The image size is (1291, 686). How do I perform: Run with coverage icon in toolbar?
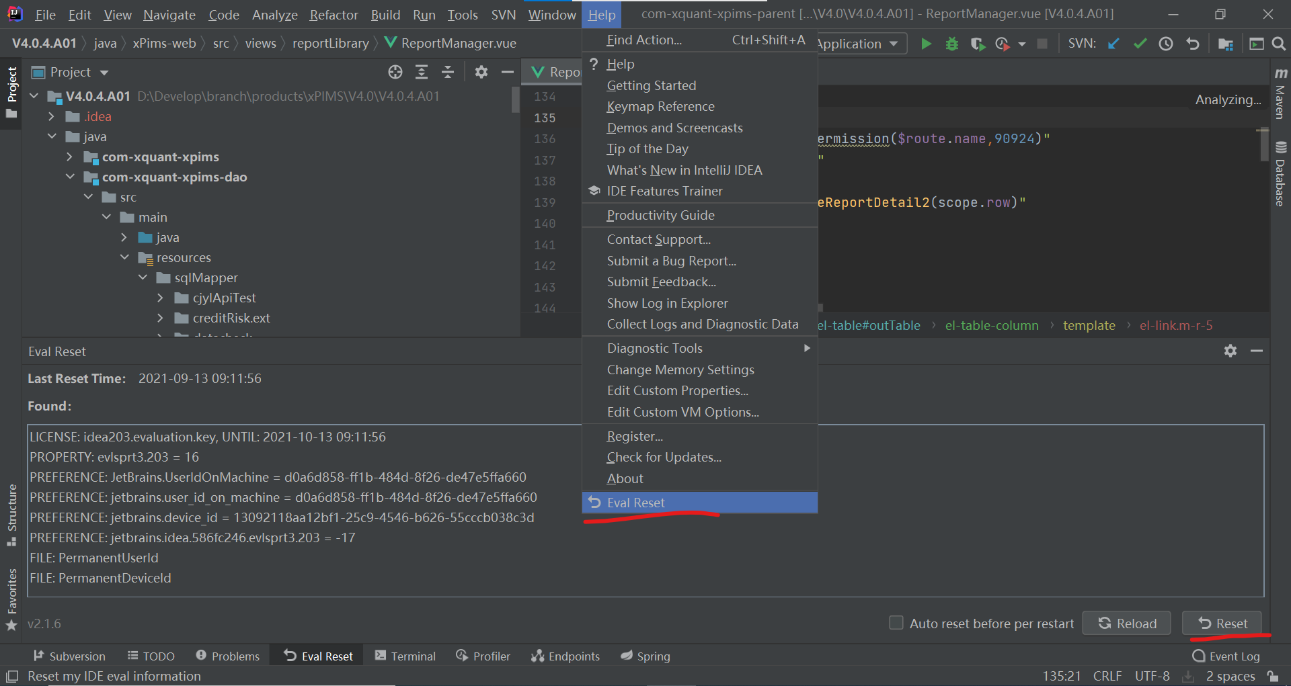coord(978,44)
